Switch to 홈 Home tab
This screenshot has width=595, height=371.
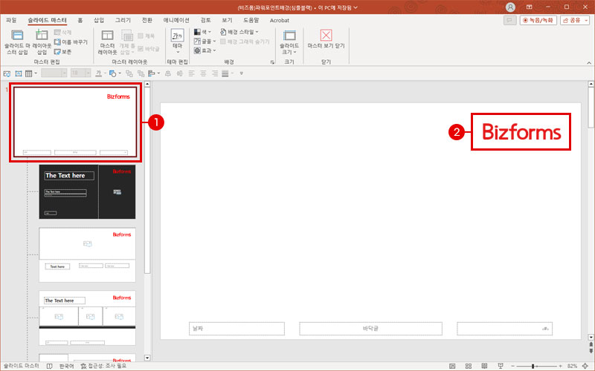coord(80,20)
